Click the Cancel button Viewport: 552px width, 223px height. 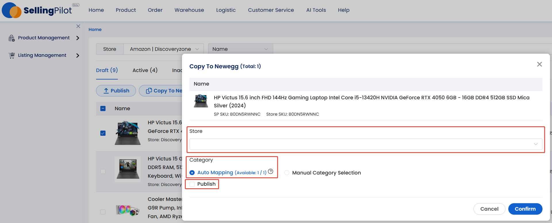click(489, 209)
